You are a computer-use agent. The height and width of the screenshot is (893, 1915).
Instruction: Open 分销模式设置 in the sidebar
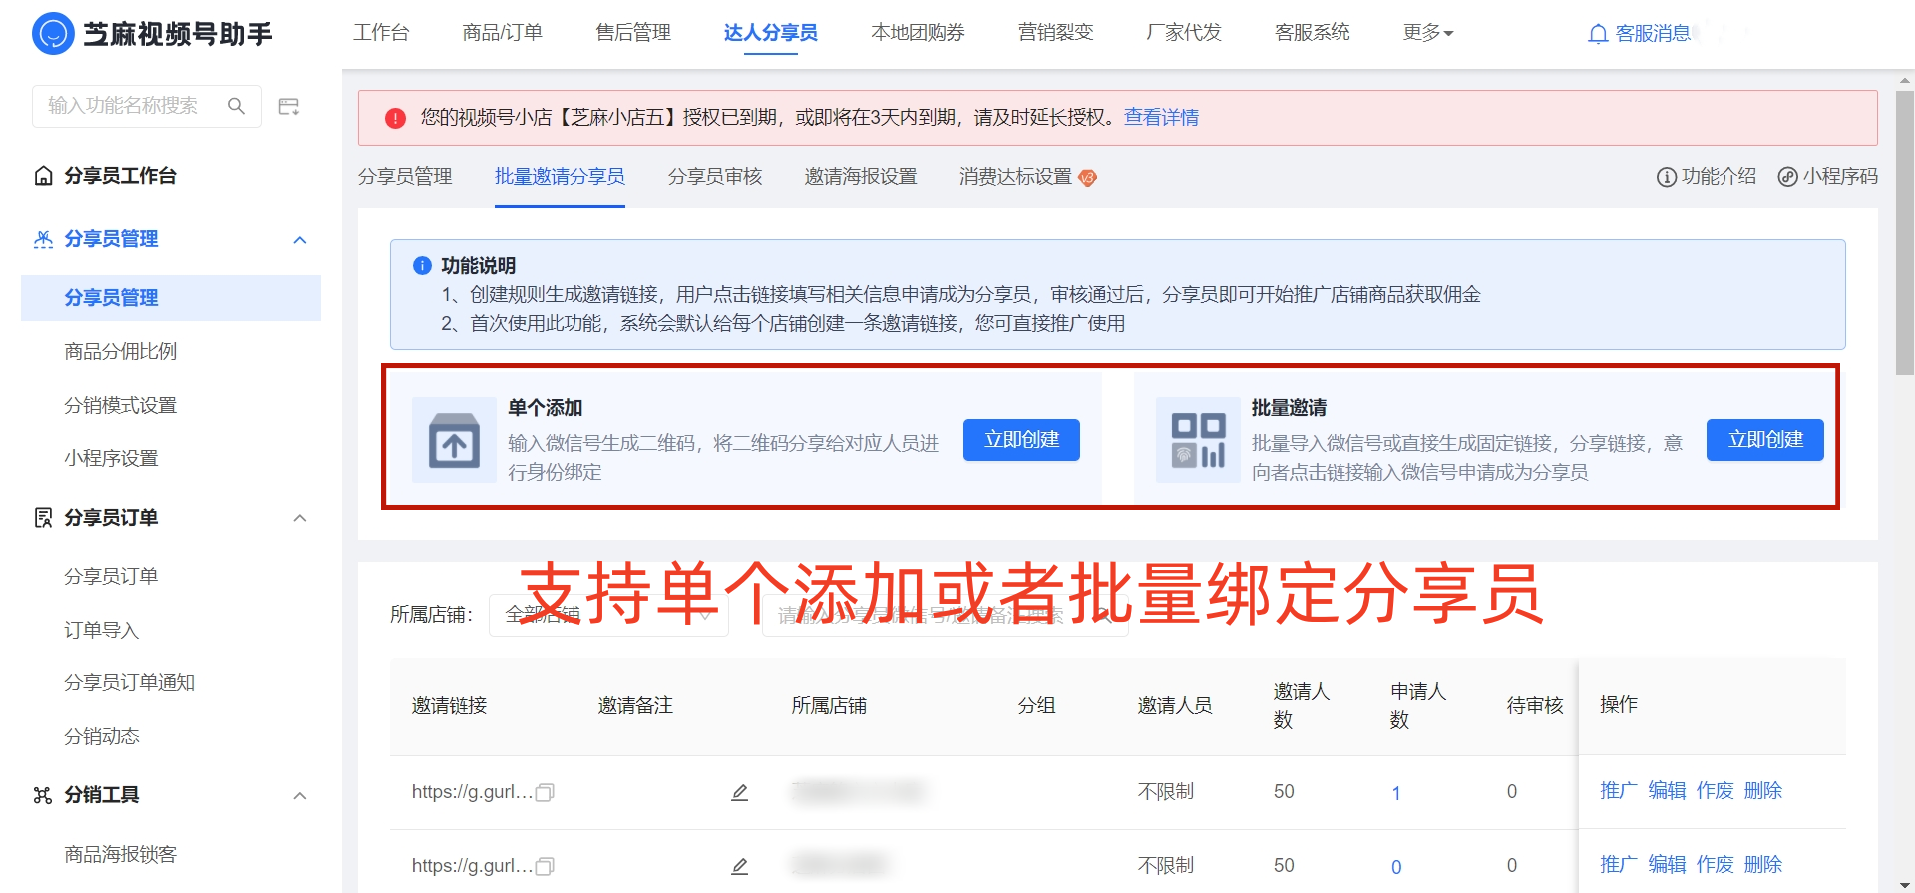coord(121,406)
